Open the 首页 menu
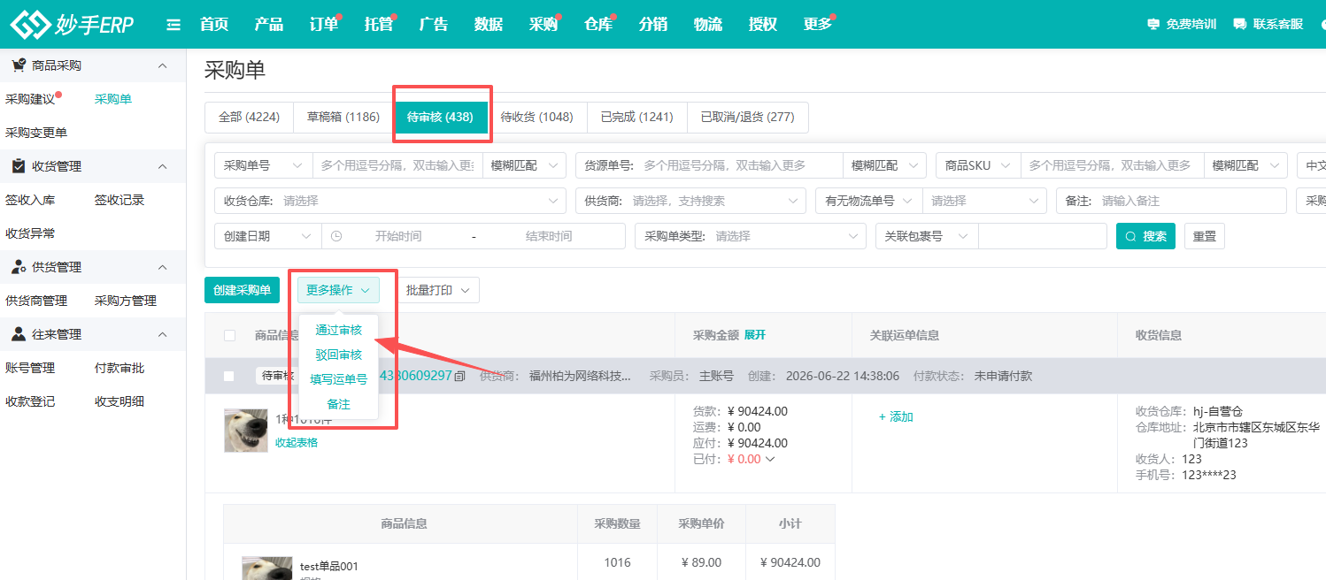The width and height of the screenshot is (1326, 580). pyautogui.click(x=214, y=25)
